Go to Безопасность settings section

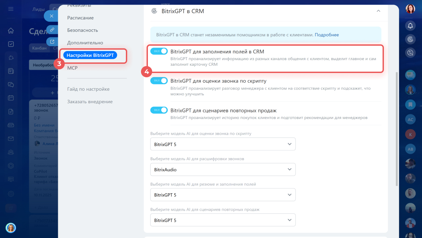click(x=82, y=30)
